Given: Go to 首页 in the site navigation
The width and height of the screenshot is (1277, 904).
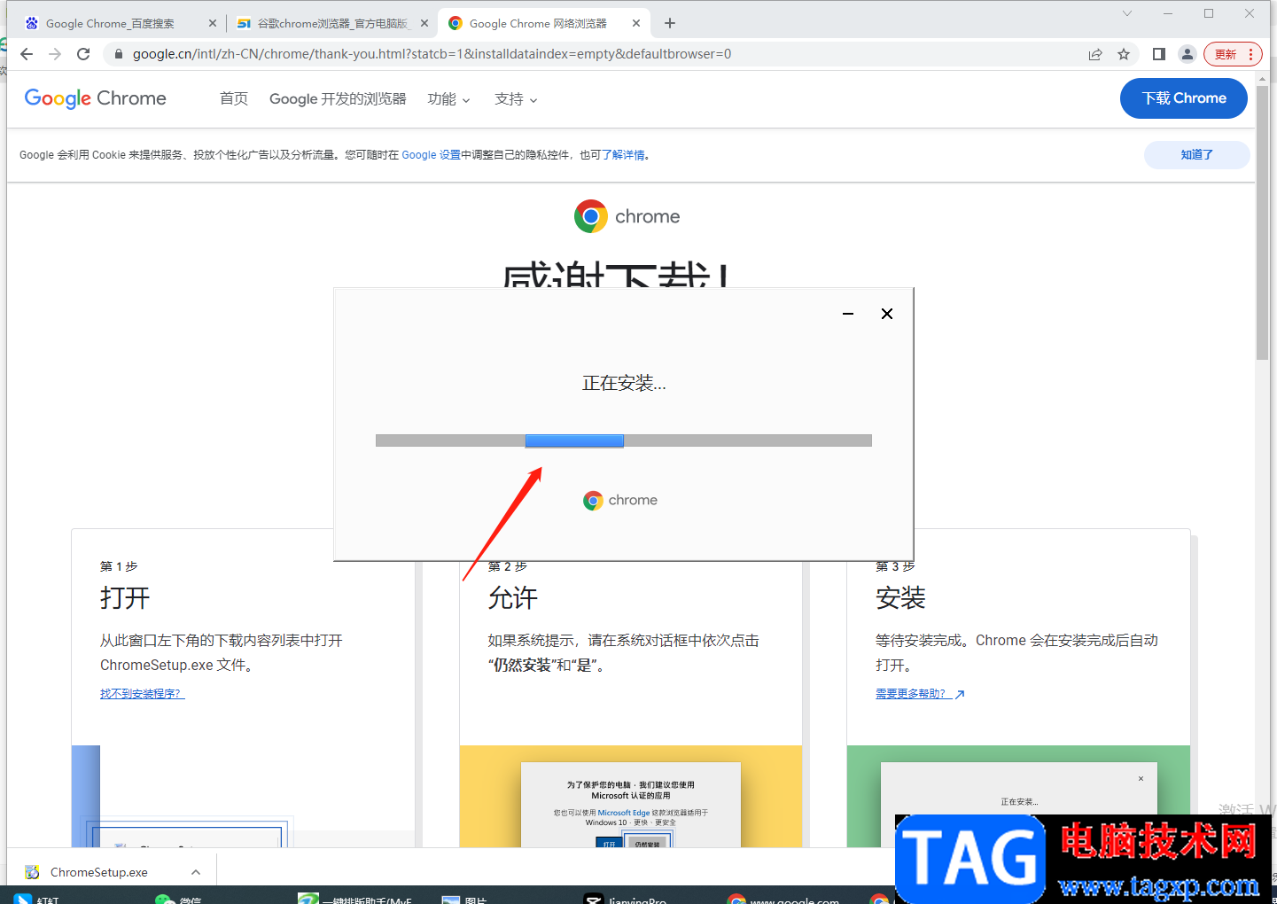Looking at the screenshot, I should (x=234, y=98).
